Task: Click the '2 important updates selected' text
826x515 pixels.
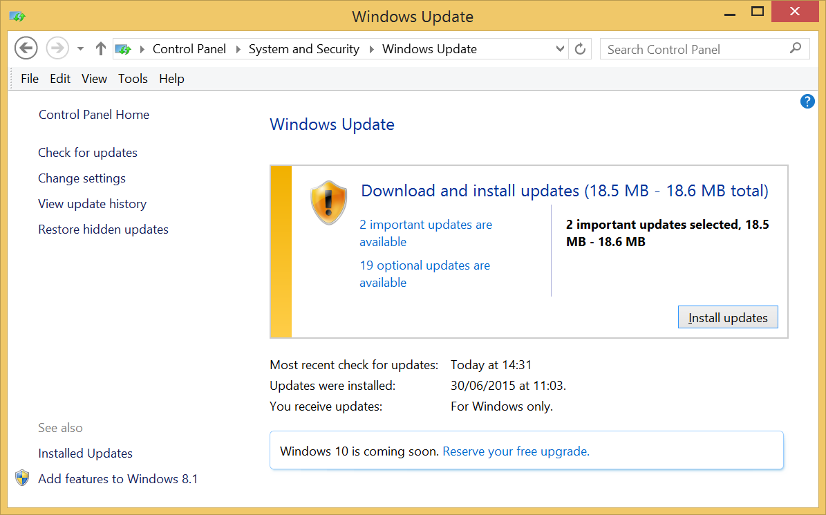Action: (668, 233)
